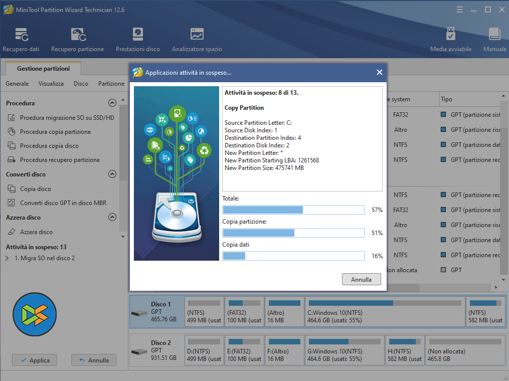Expand pending task Migra SO nel disco 2
This screenshot has width=509, height=381.
tap(7, 258)
